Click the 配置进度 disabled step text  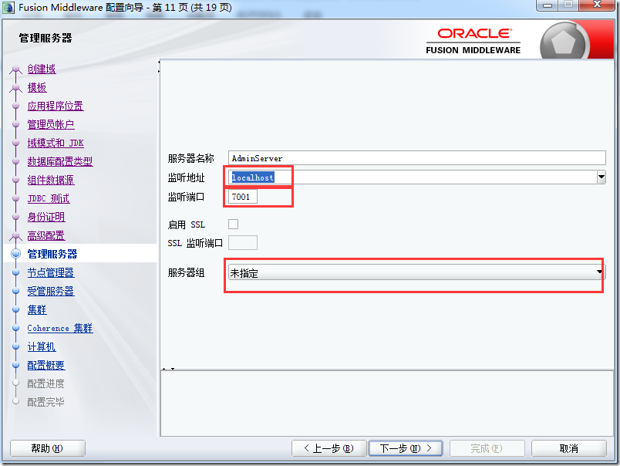tap(45, 383)
